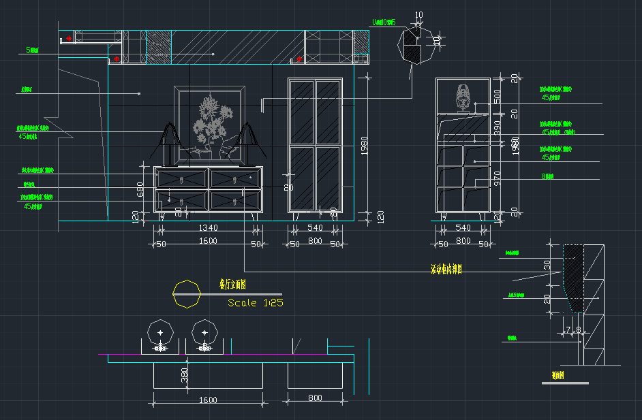Image resolution: width=642 pixels, height=420 pixels.
Task: Click the bust sculpture in the side cabinet
Action: click(x=463, y=96)
